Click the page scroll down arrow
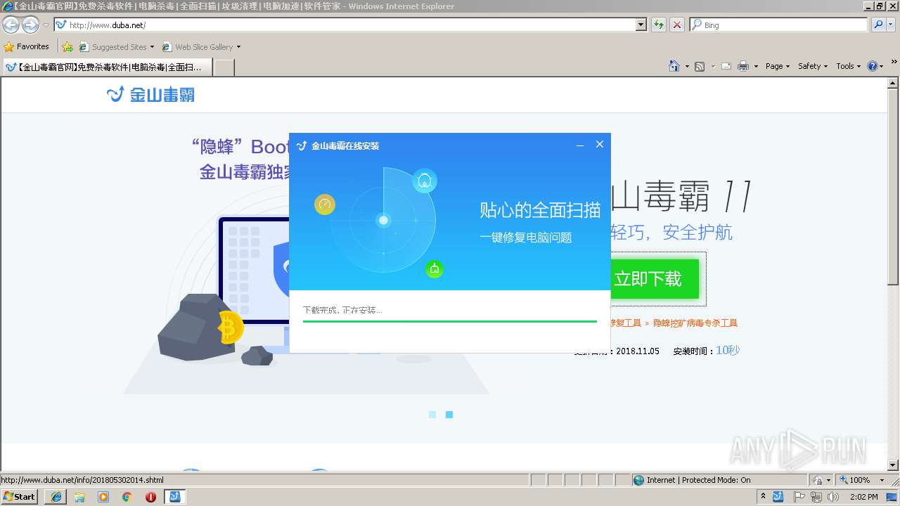The width and height of the screenshot is (900, 506). pyautogui.click(x=894, y=465)
